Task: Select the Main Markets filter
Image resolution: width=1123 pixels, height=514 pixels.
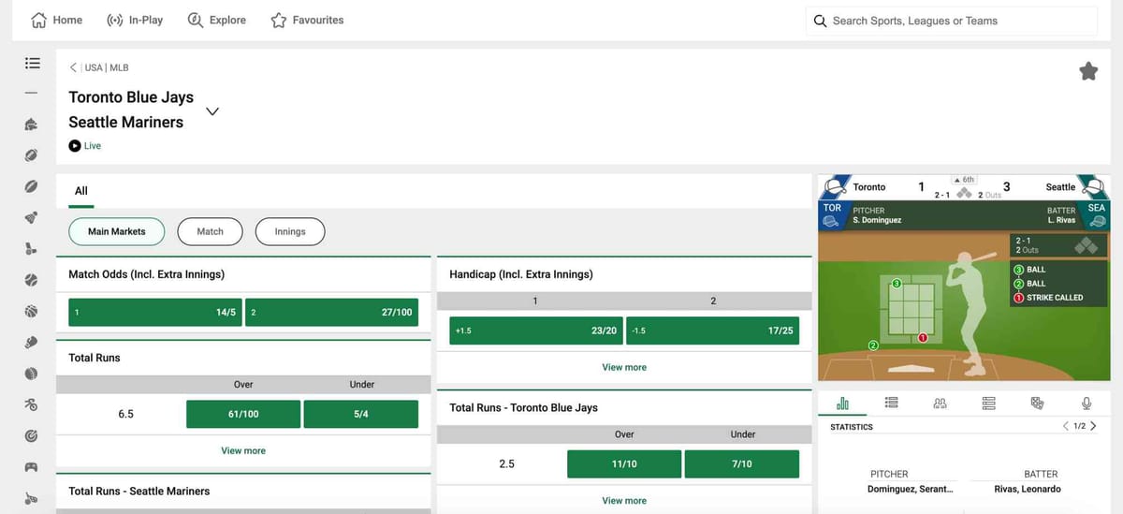Action: click(x=117, y=231)
